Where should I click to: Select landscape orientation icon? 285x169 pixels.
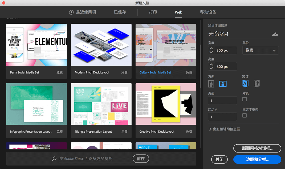[x=223, y=84]
